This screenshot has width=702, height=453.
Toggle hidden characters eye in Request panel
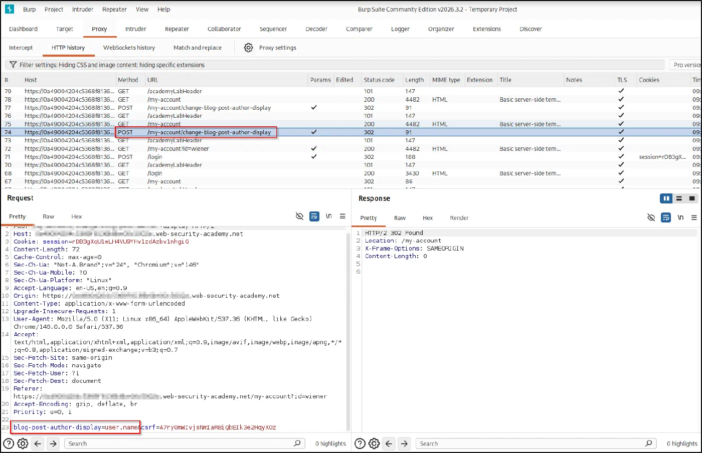coord(299,216)
